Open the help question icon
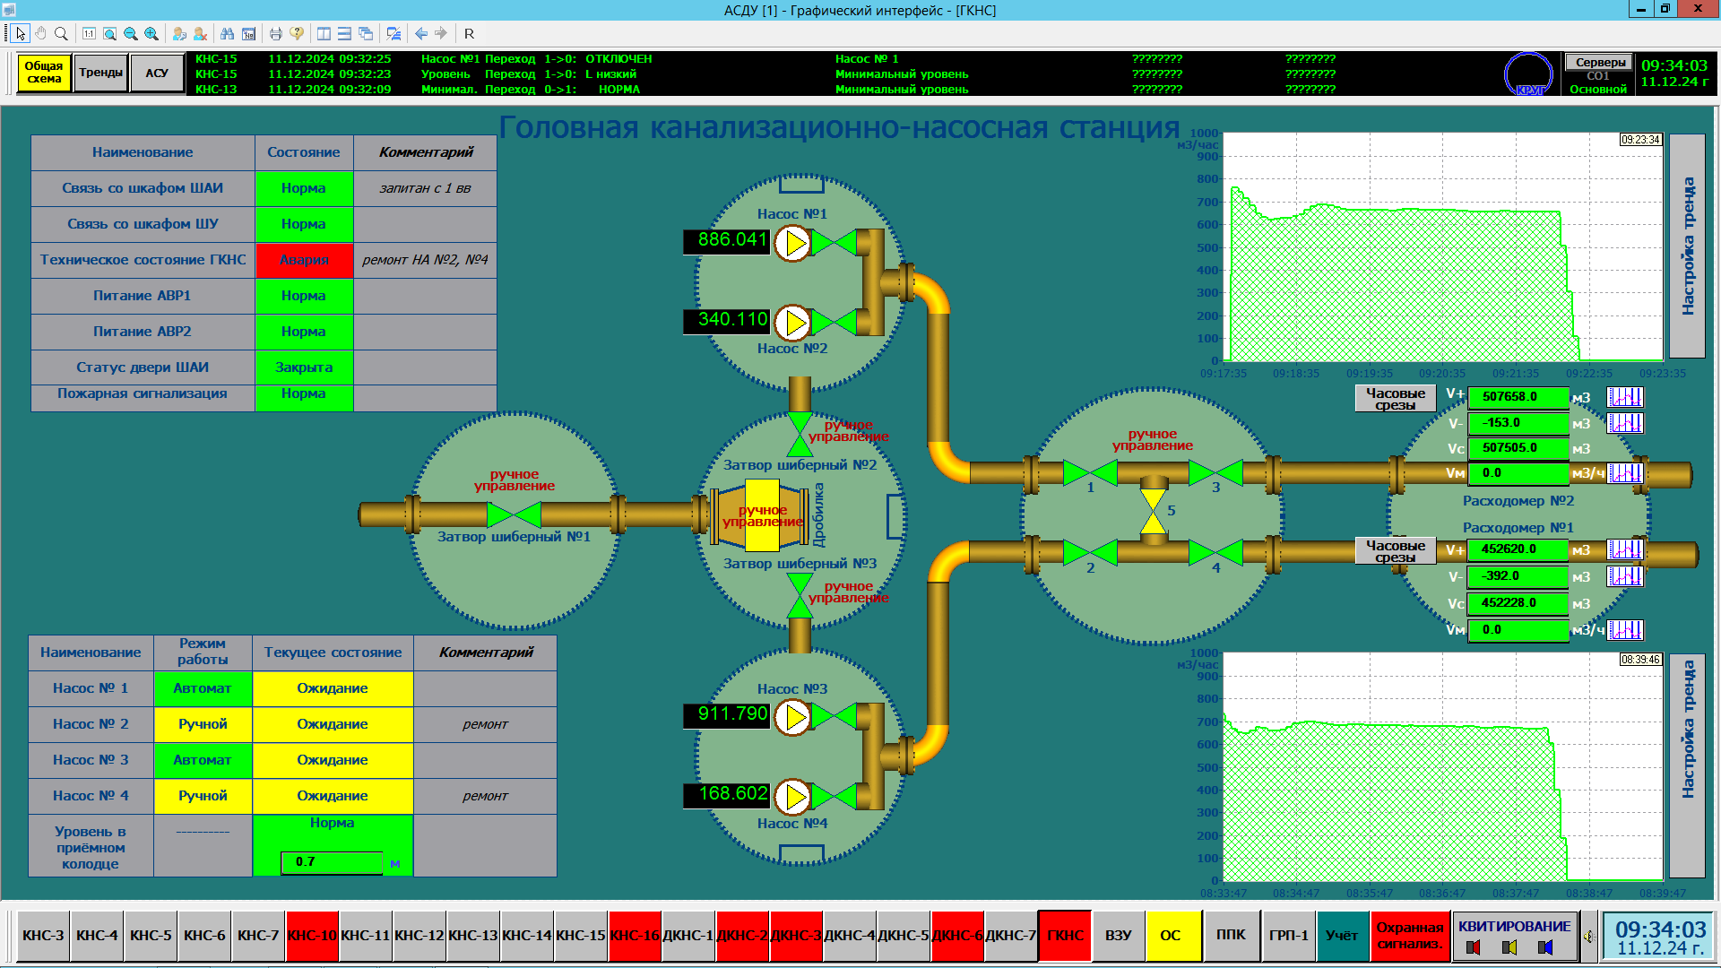Viewport: 1721px width, 968px height. click(x=297, y=33)
